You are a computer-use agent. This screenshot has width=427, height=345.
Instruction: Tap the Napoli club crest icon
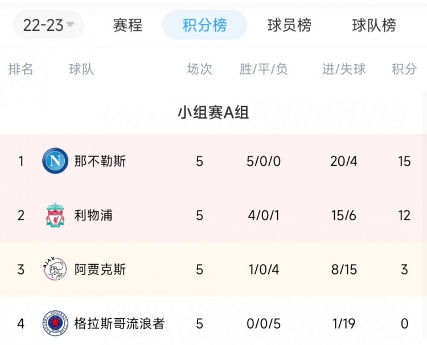(x=55, y=161)
